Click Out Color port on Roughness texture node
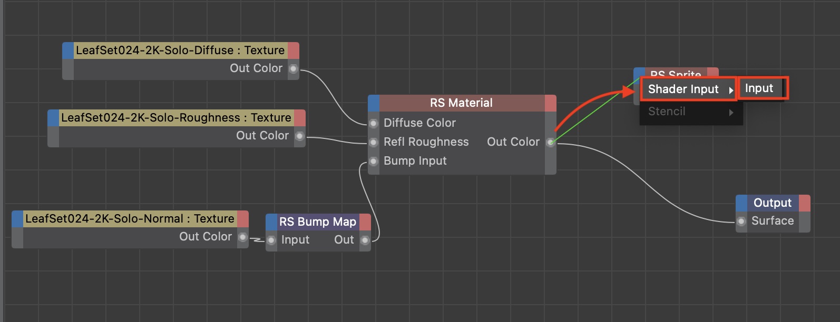The width and height of the screenshot is (840, 322). (x=300, y=136)
